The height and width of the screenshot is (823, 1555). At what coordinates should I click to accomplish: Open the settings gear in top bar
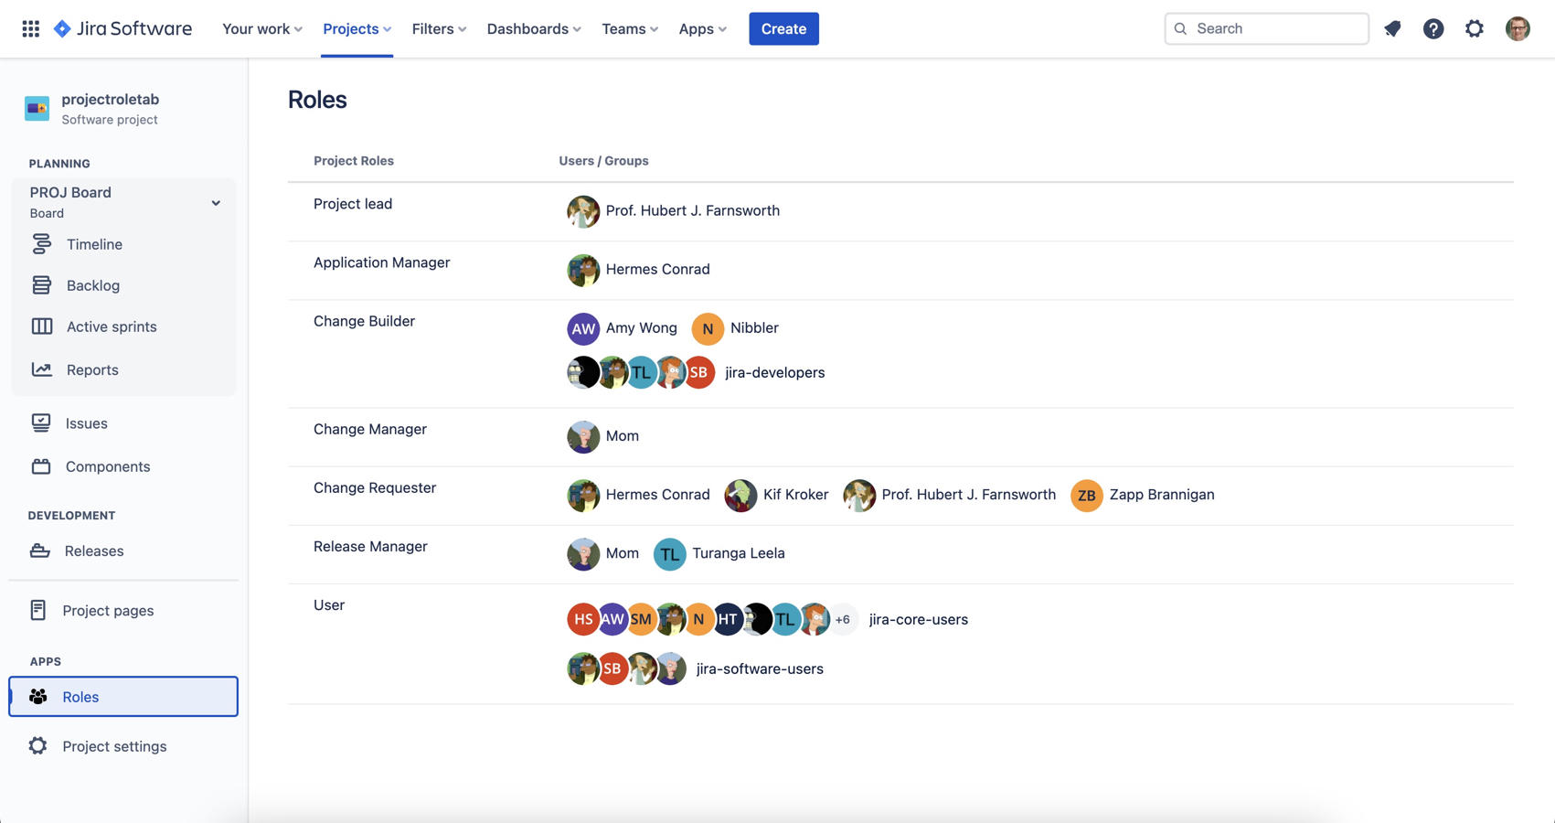[x=1475, y=28]
